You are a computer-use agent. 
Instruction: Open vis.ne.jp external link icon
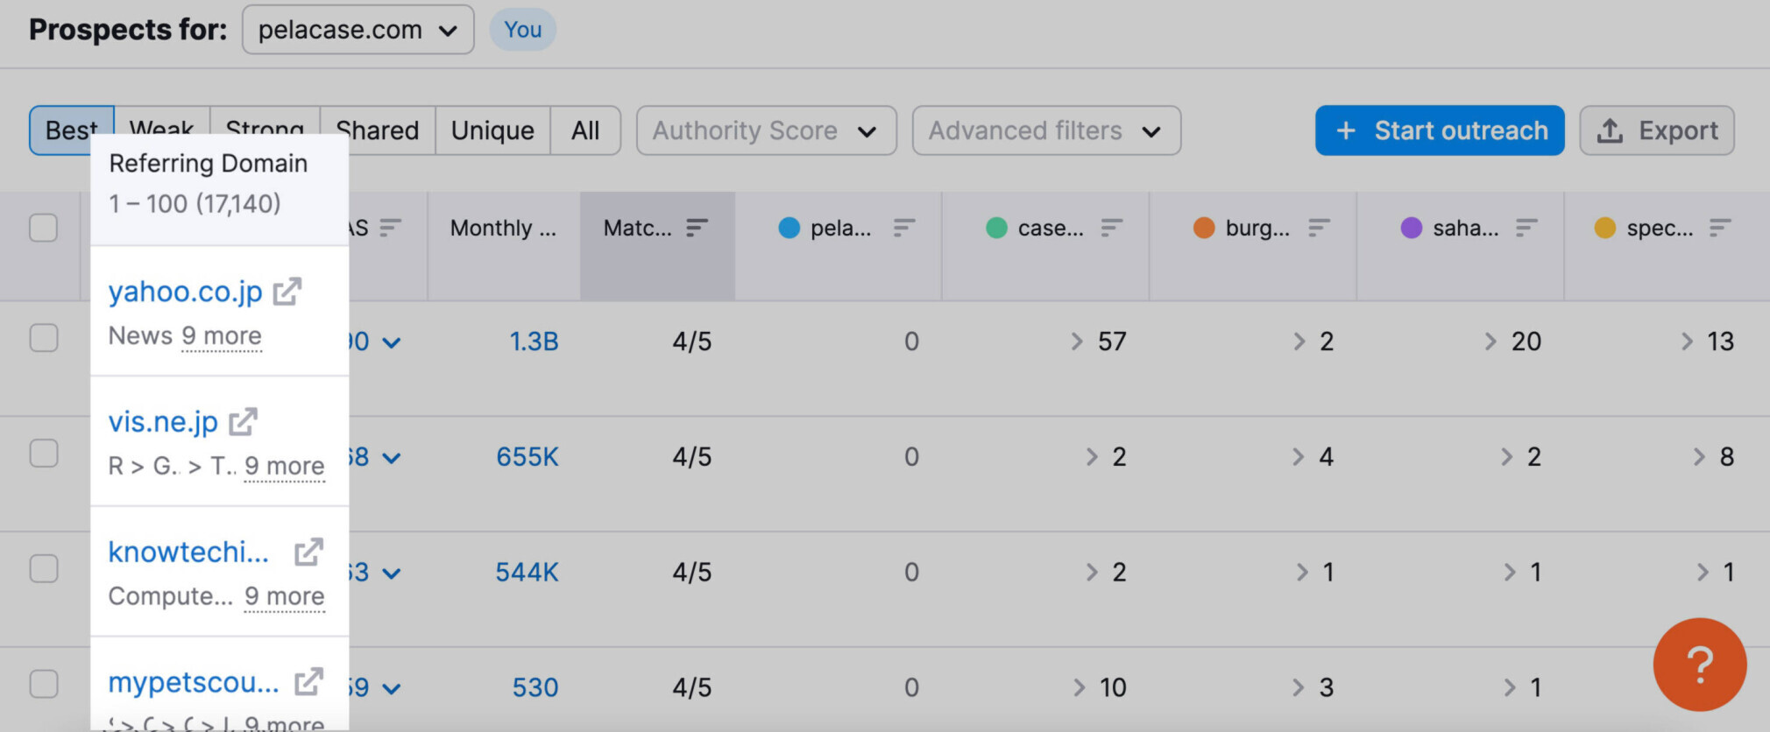click(243, 422)
